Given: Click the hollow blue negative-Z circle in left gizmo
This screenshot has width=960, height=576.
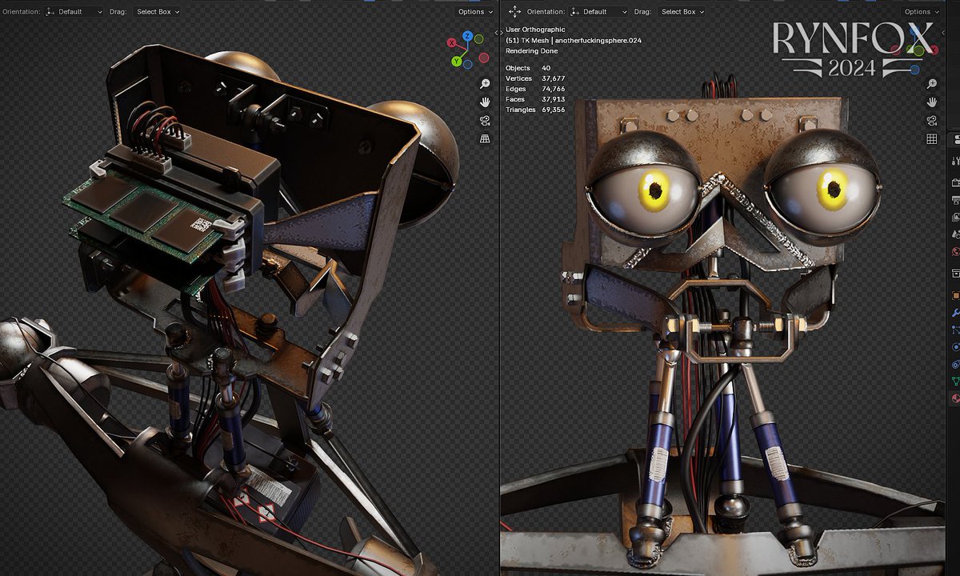Looking at the screenshot, I should [x=468, y=62].
